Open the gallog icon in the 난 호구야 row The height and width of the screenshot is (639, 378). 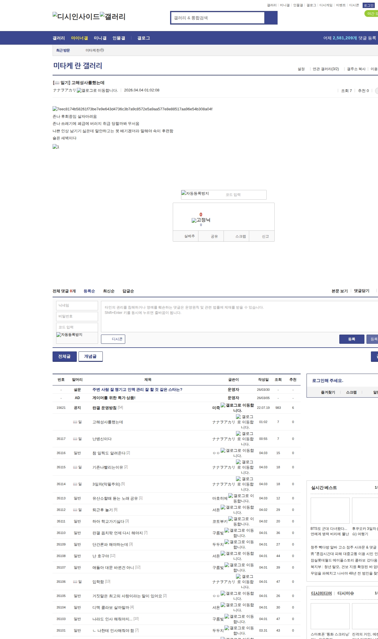(x=237, y=556)
